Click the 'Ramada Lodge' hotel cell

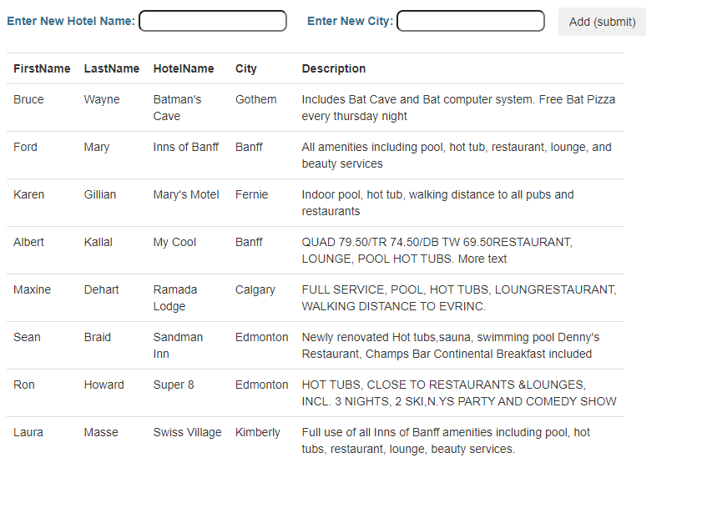pyautogui.click(x=175, y=298)
